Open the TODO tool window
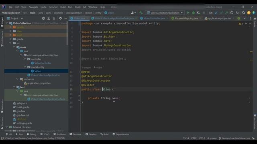Viewport: 257px width, 144px height. [45, 134]
